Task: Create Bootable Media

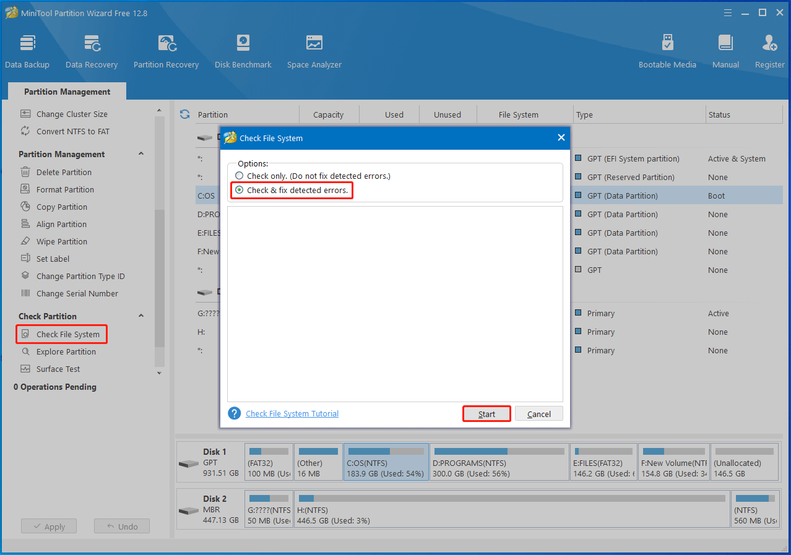Action: tap(667, 52)
